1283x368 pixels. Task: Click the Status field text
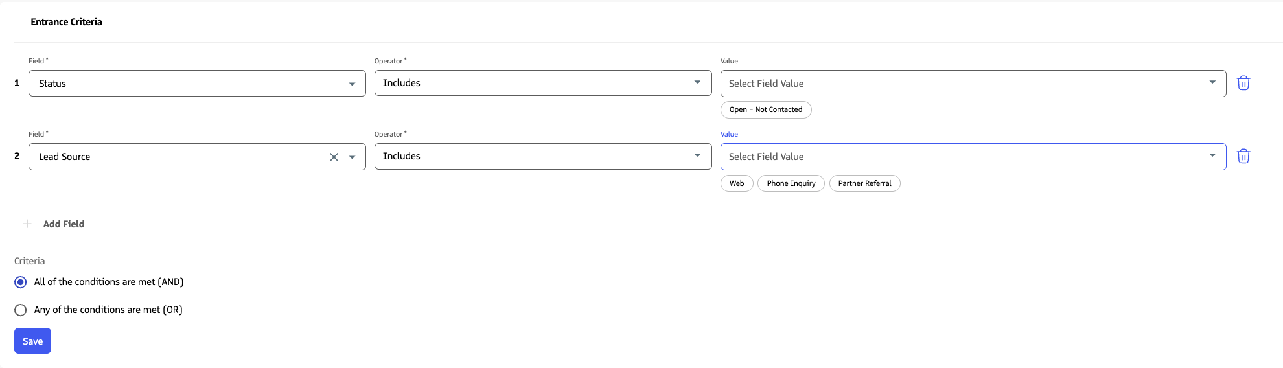(52, 84)
